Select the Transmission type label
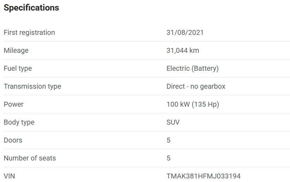 (32, 86)
